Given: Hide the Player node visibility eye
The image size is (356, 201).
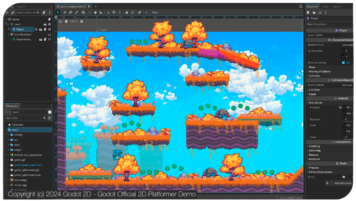Looking at the screenshot, I should pyautogui.click(x=50, y=29).
